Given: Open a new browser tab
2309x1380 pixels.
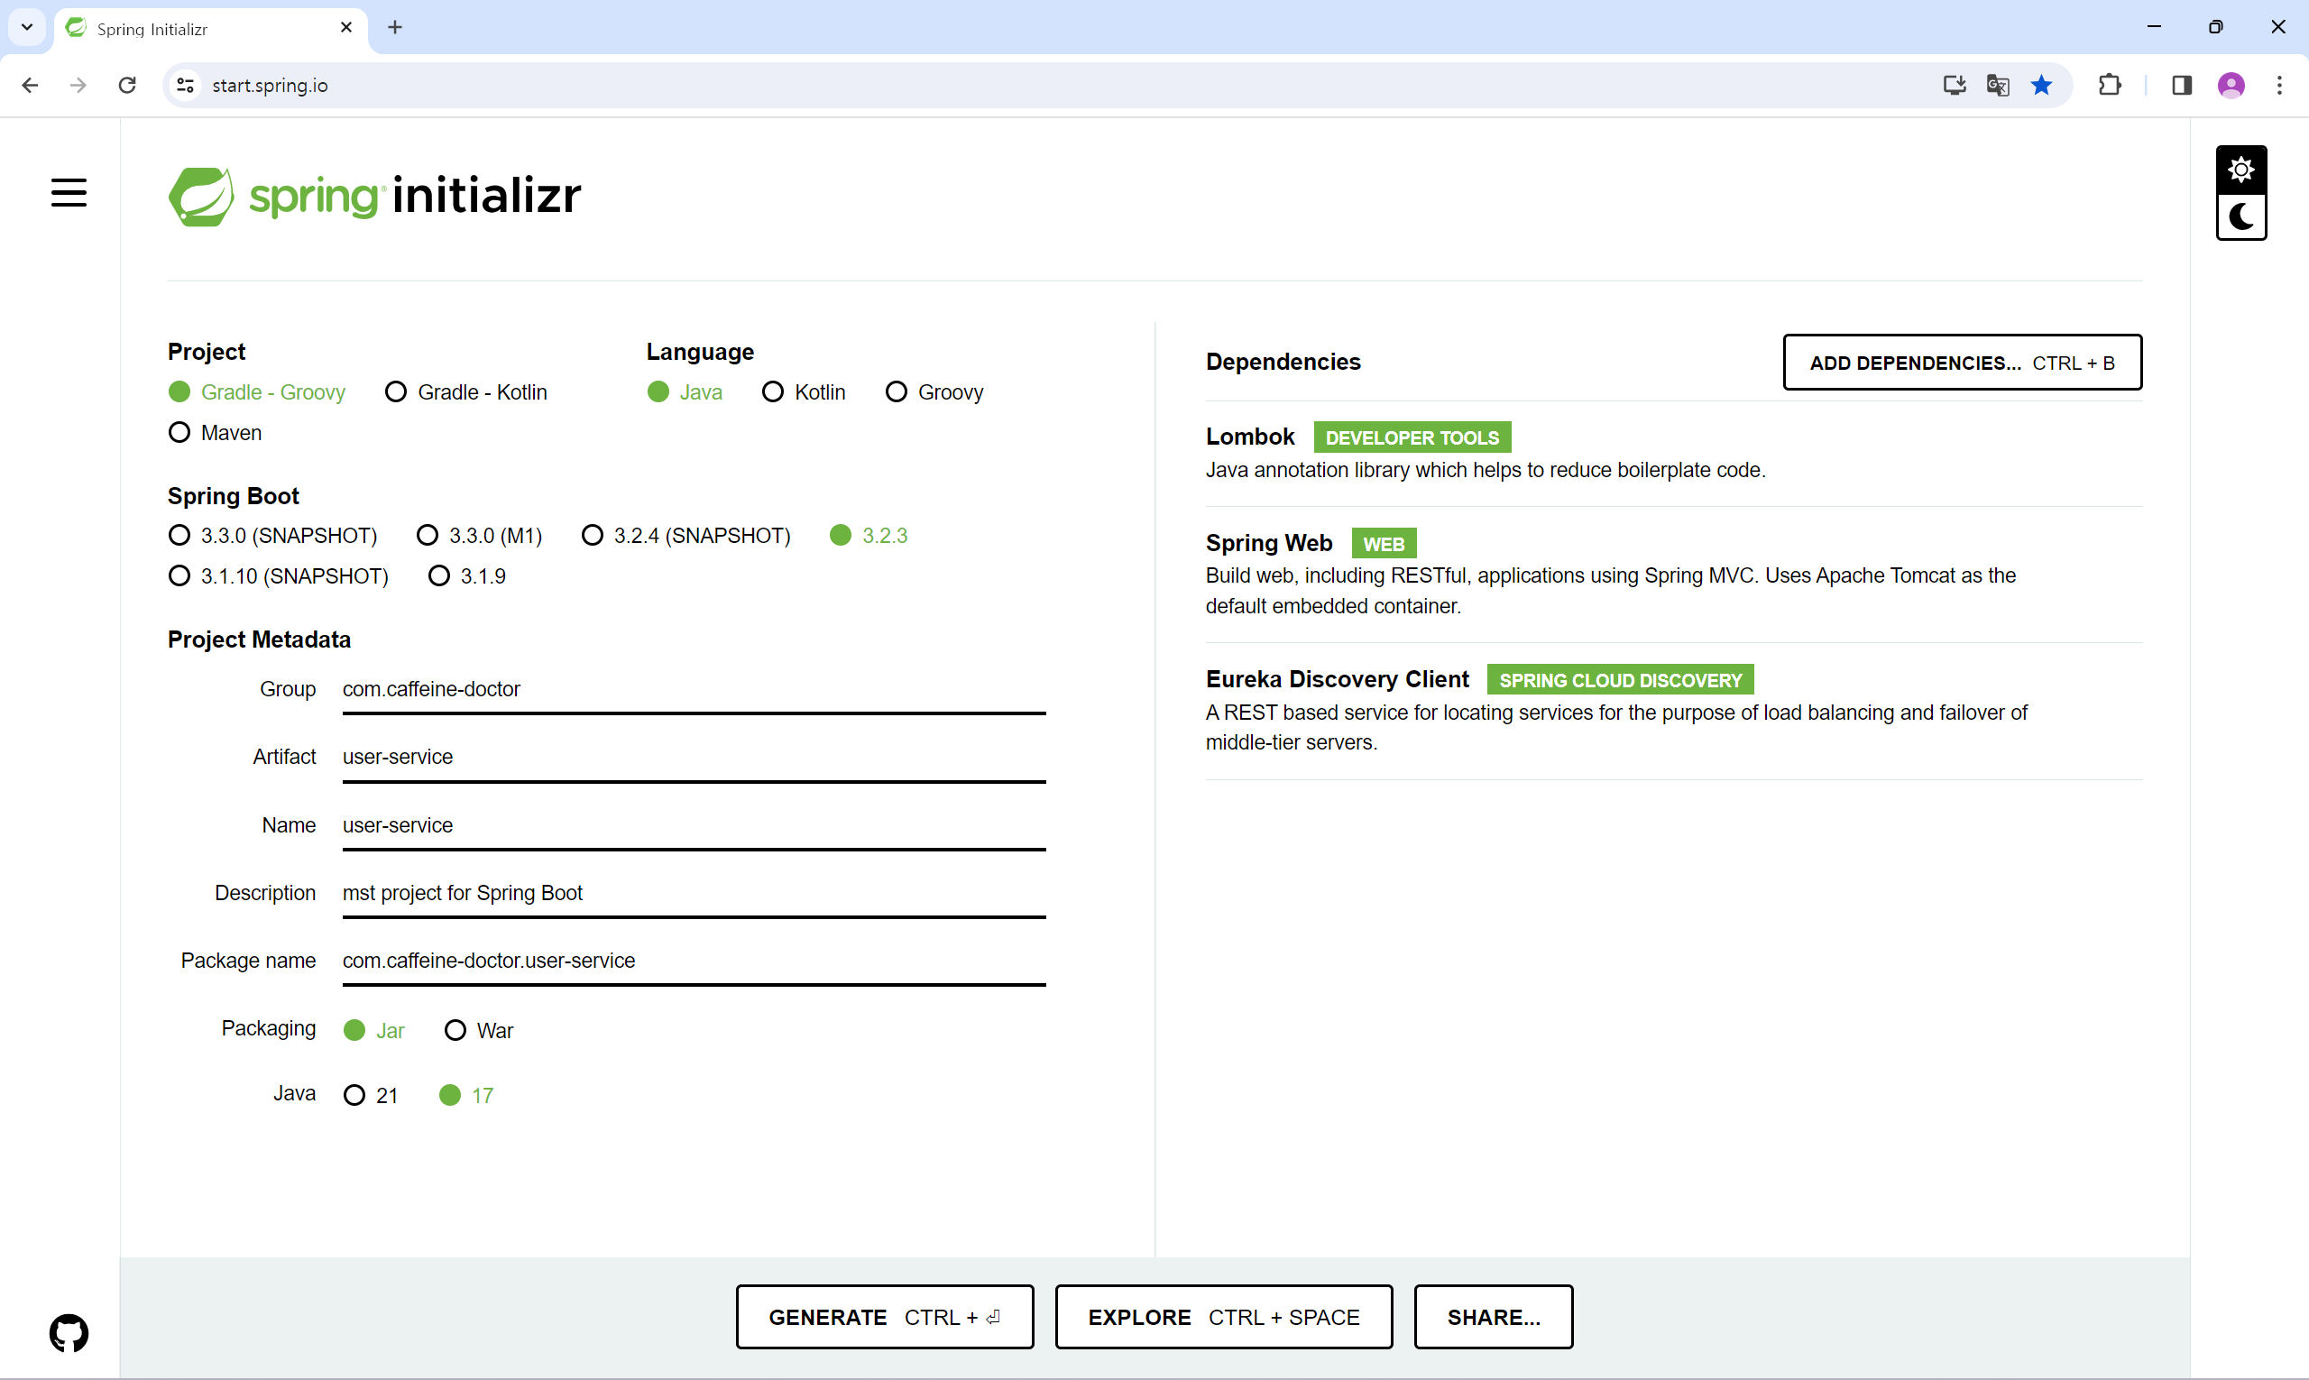Looking at the screenshot, I should coord(395,28).
